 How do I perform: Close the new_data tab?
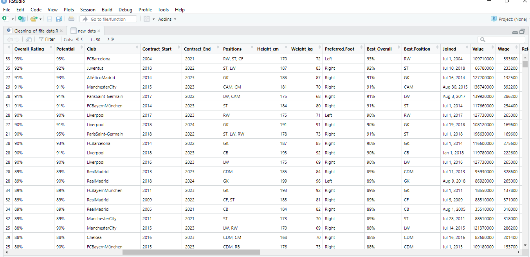(x=99, y=31)
